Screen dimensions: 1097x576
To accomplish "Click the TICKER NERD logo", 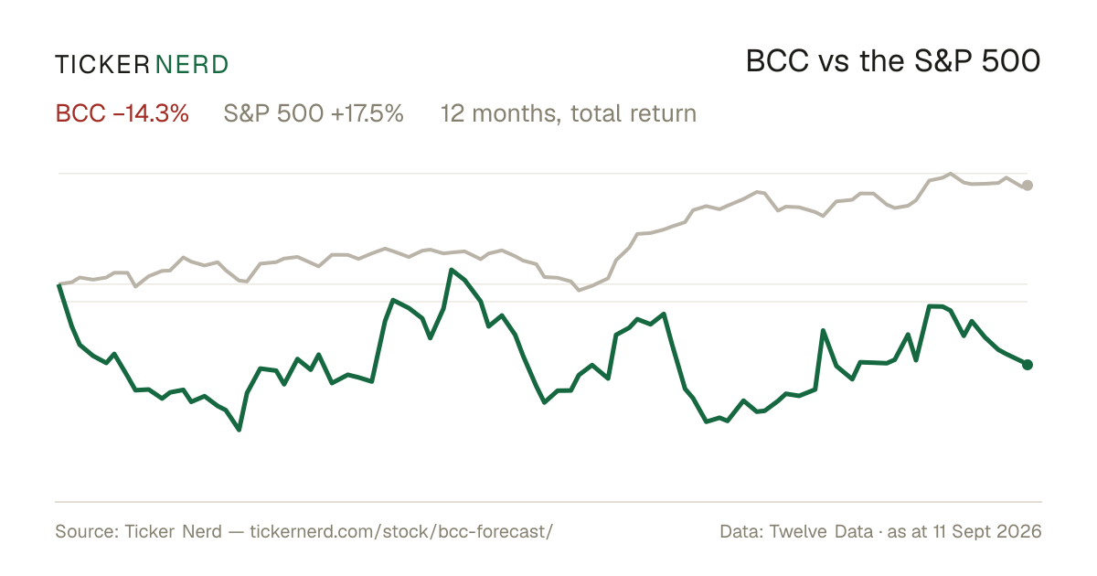I will (x=142, y=64).
